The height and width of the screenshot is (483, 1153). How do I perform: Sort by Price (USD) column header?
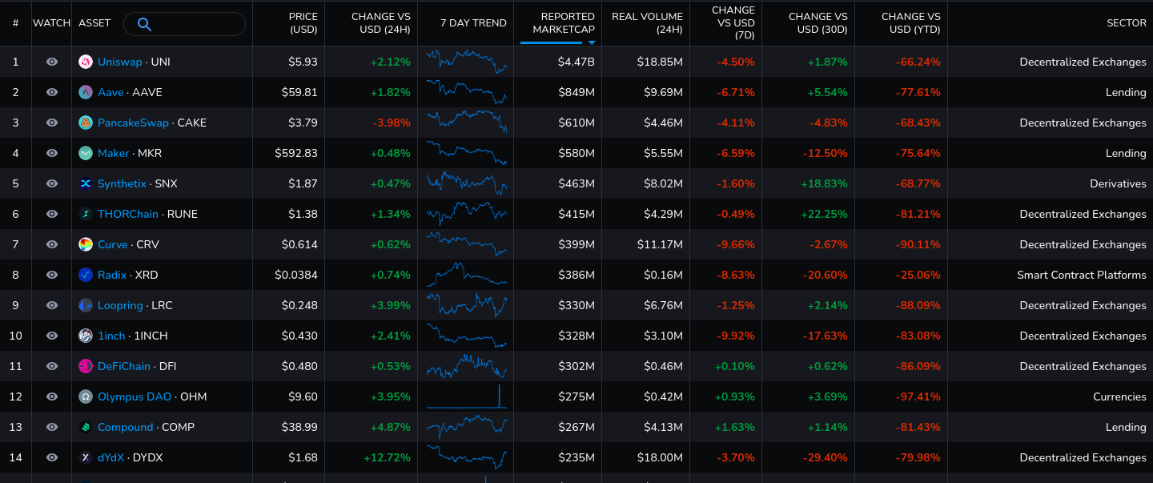303,23
